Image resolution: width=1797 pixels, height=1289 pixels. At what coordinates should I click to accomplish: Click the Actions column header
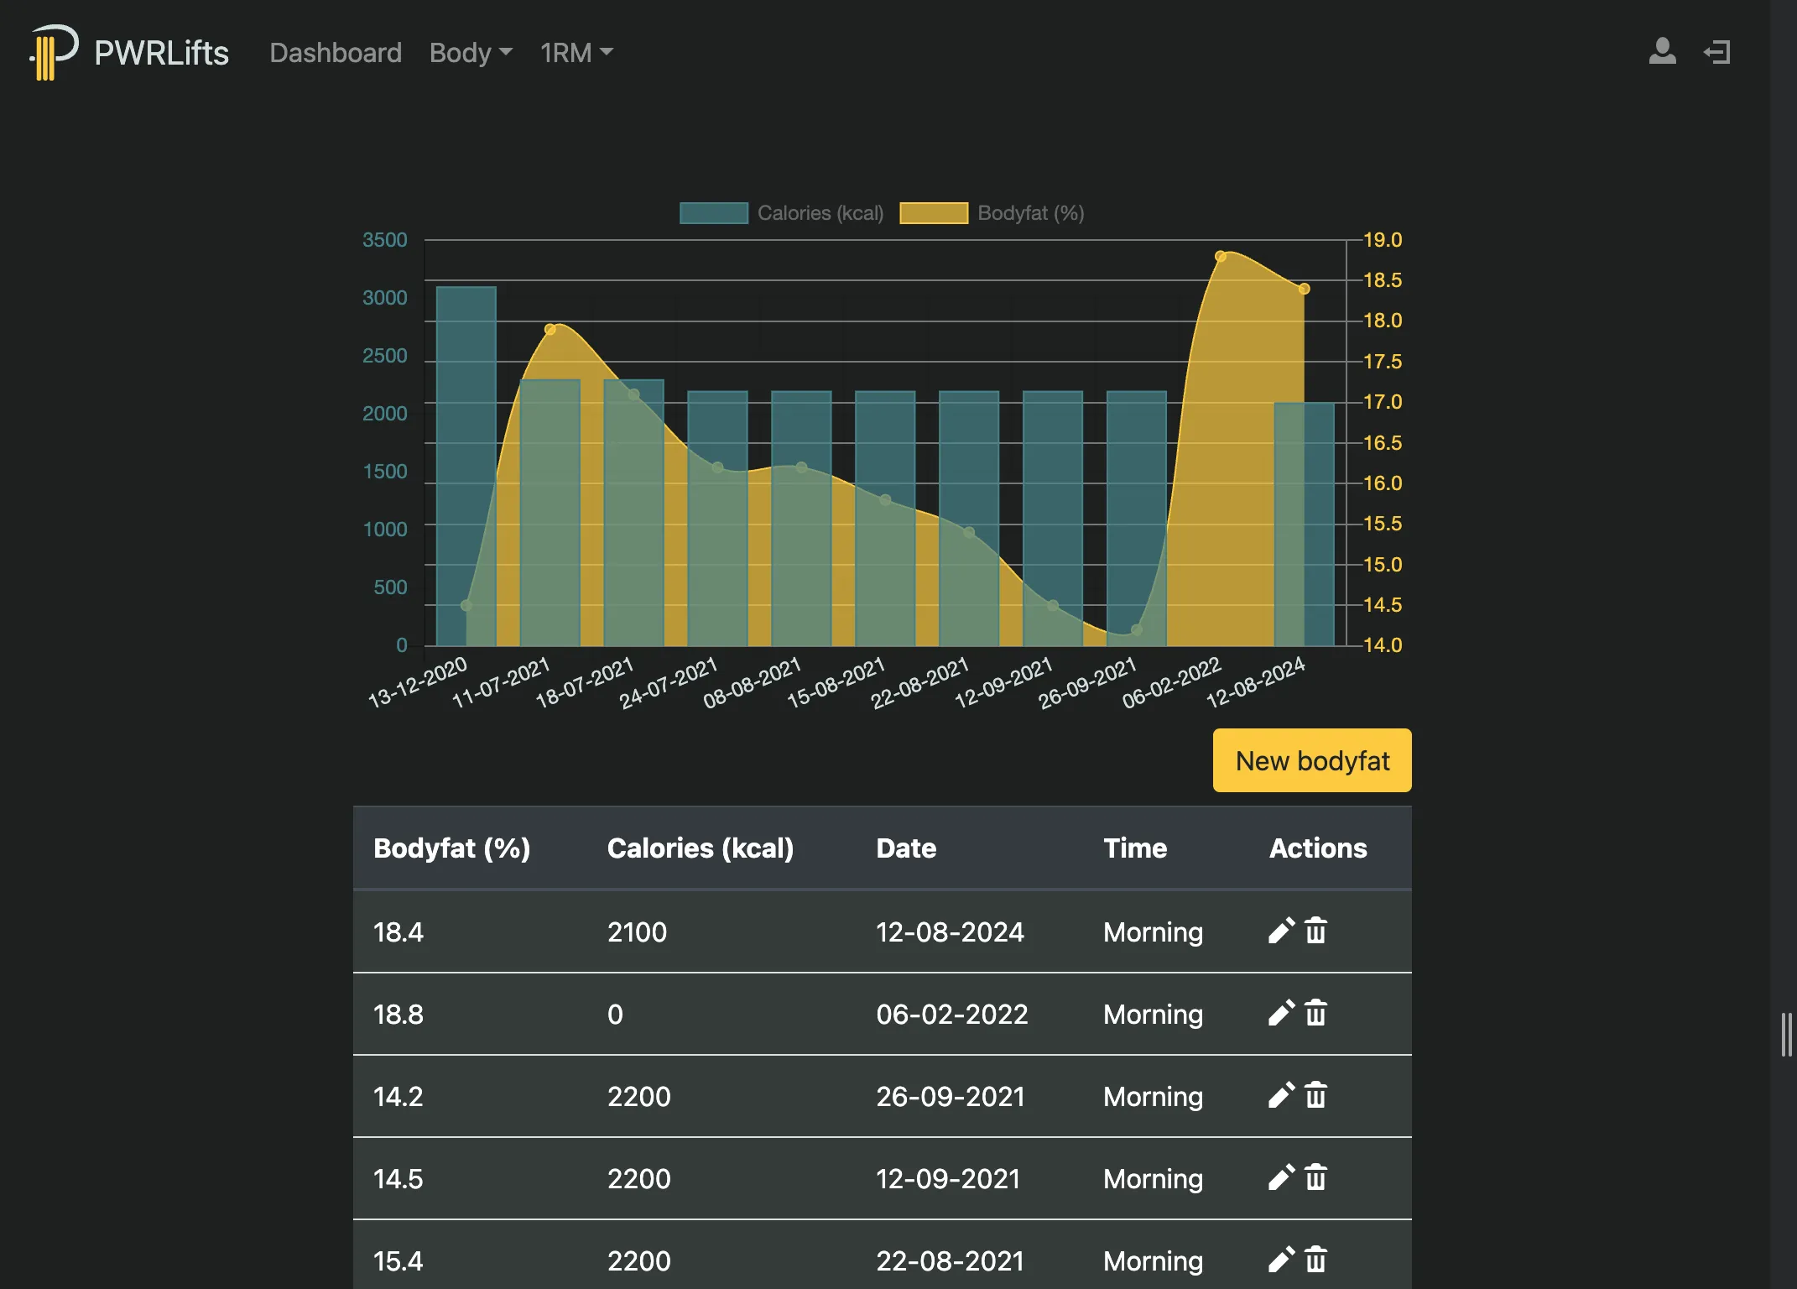click(1318, 848)
